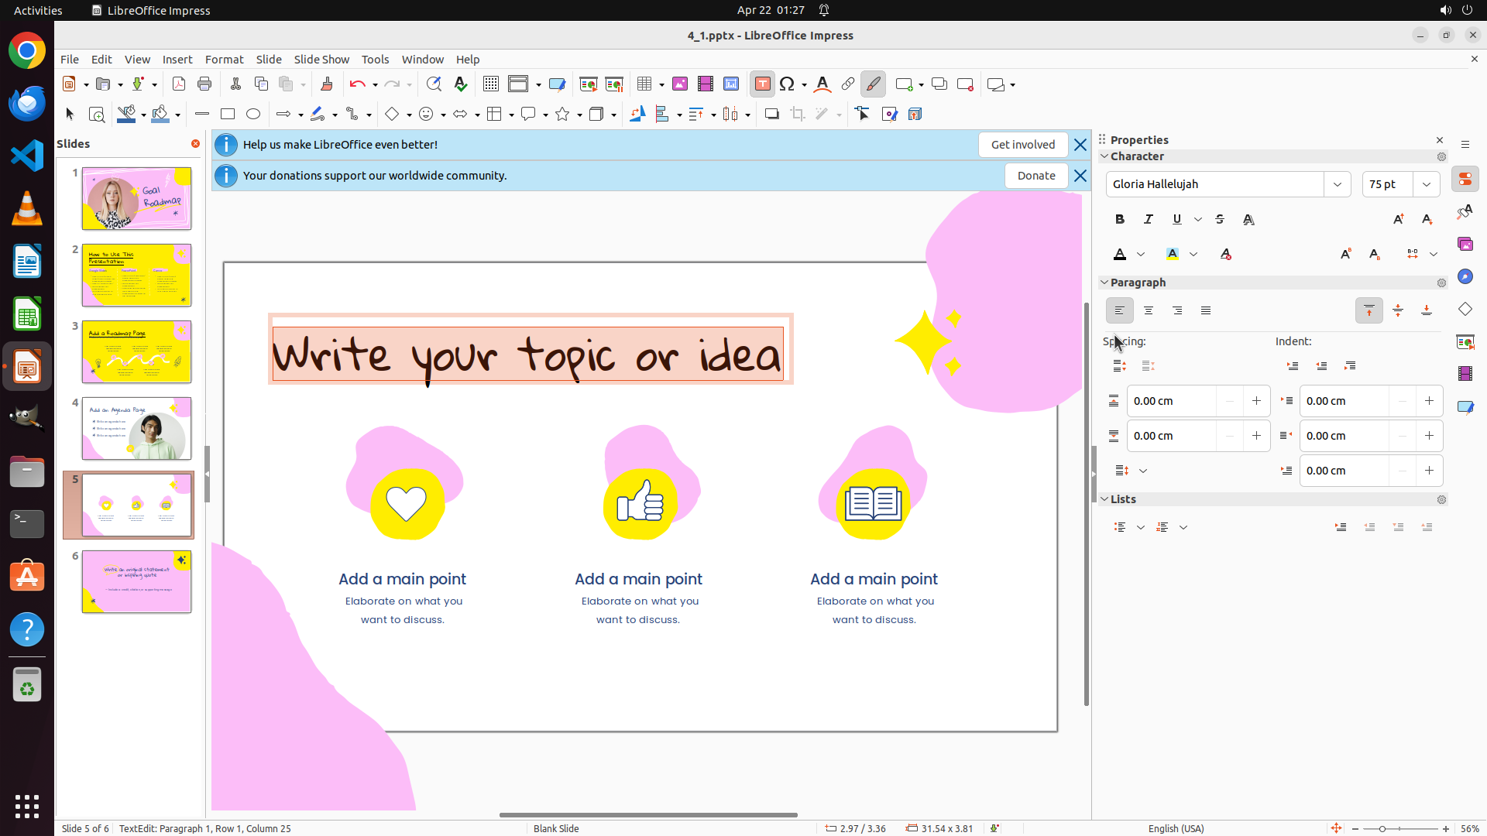Insert a special character with Omega icon

coord(787,84)
